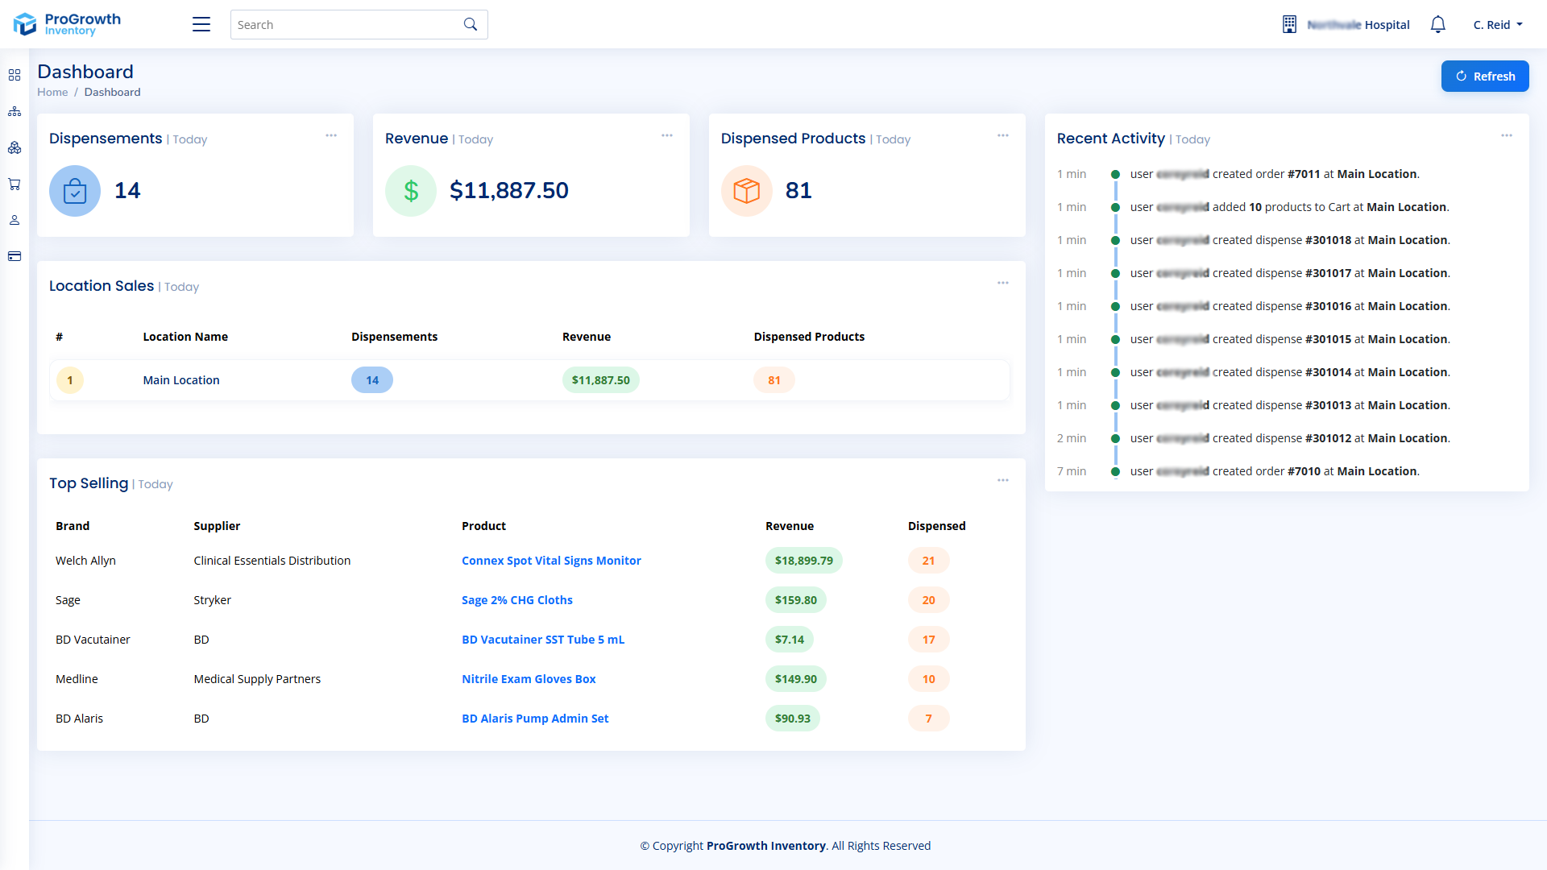
Task: Click the $90.93 revenue badge
Action: tap(793, 719)
